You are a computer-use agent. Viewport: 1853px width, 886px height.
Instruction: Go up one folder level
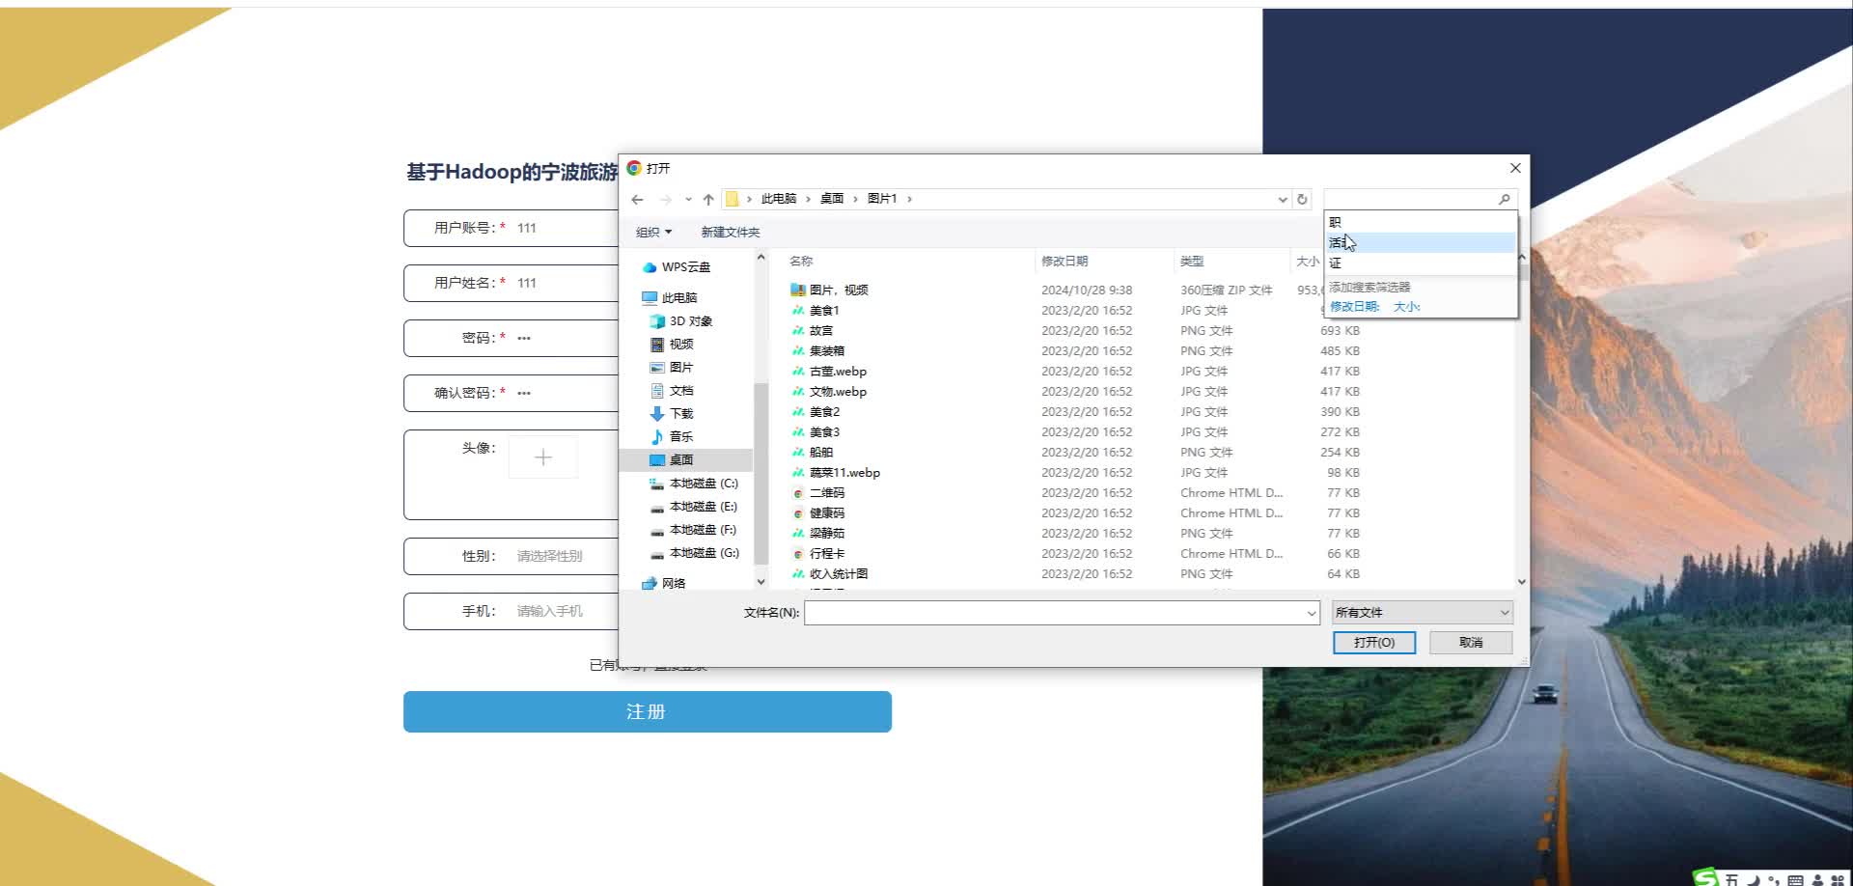(x=708, y=200)
